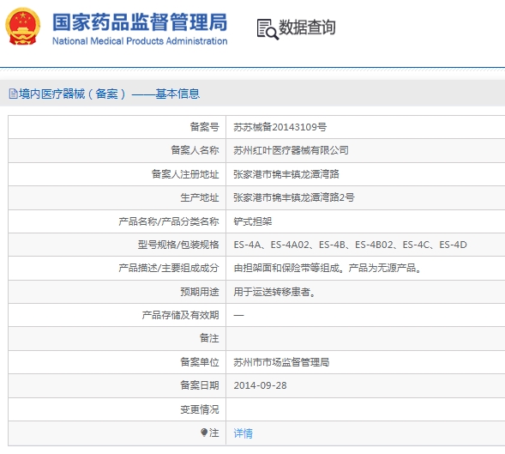
Task: Click the dash value for 产品存储及有效期
Action: click(x=238, y=315)
